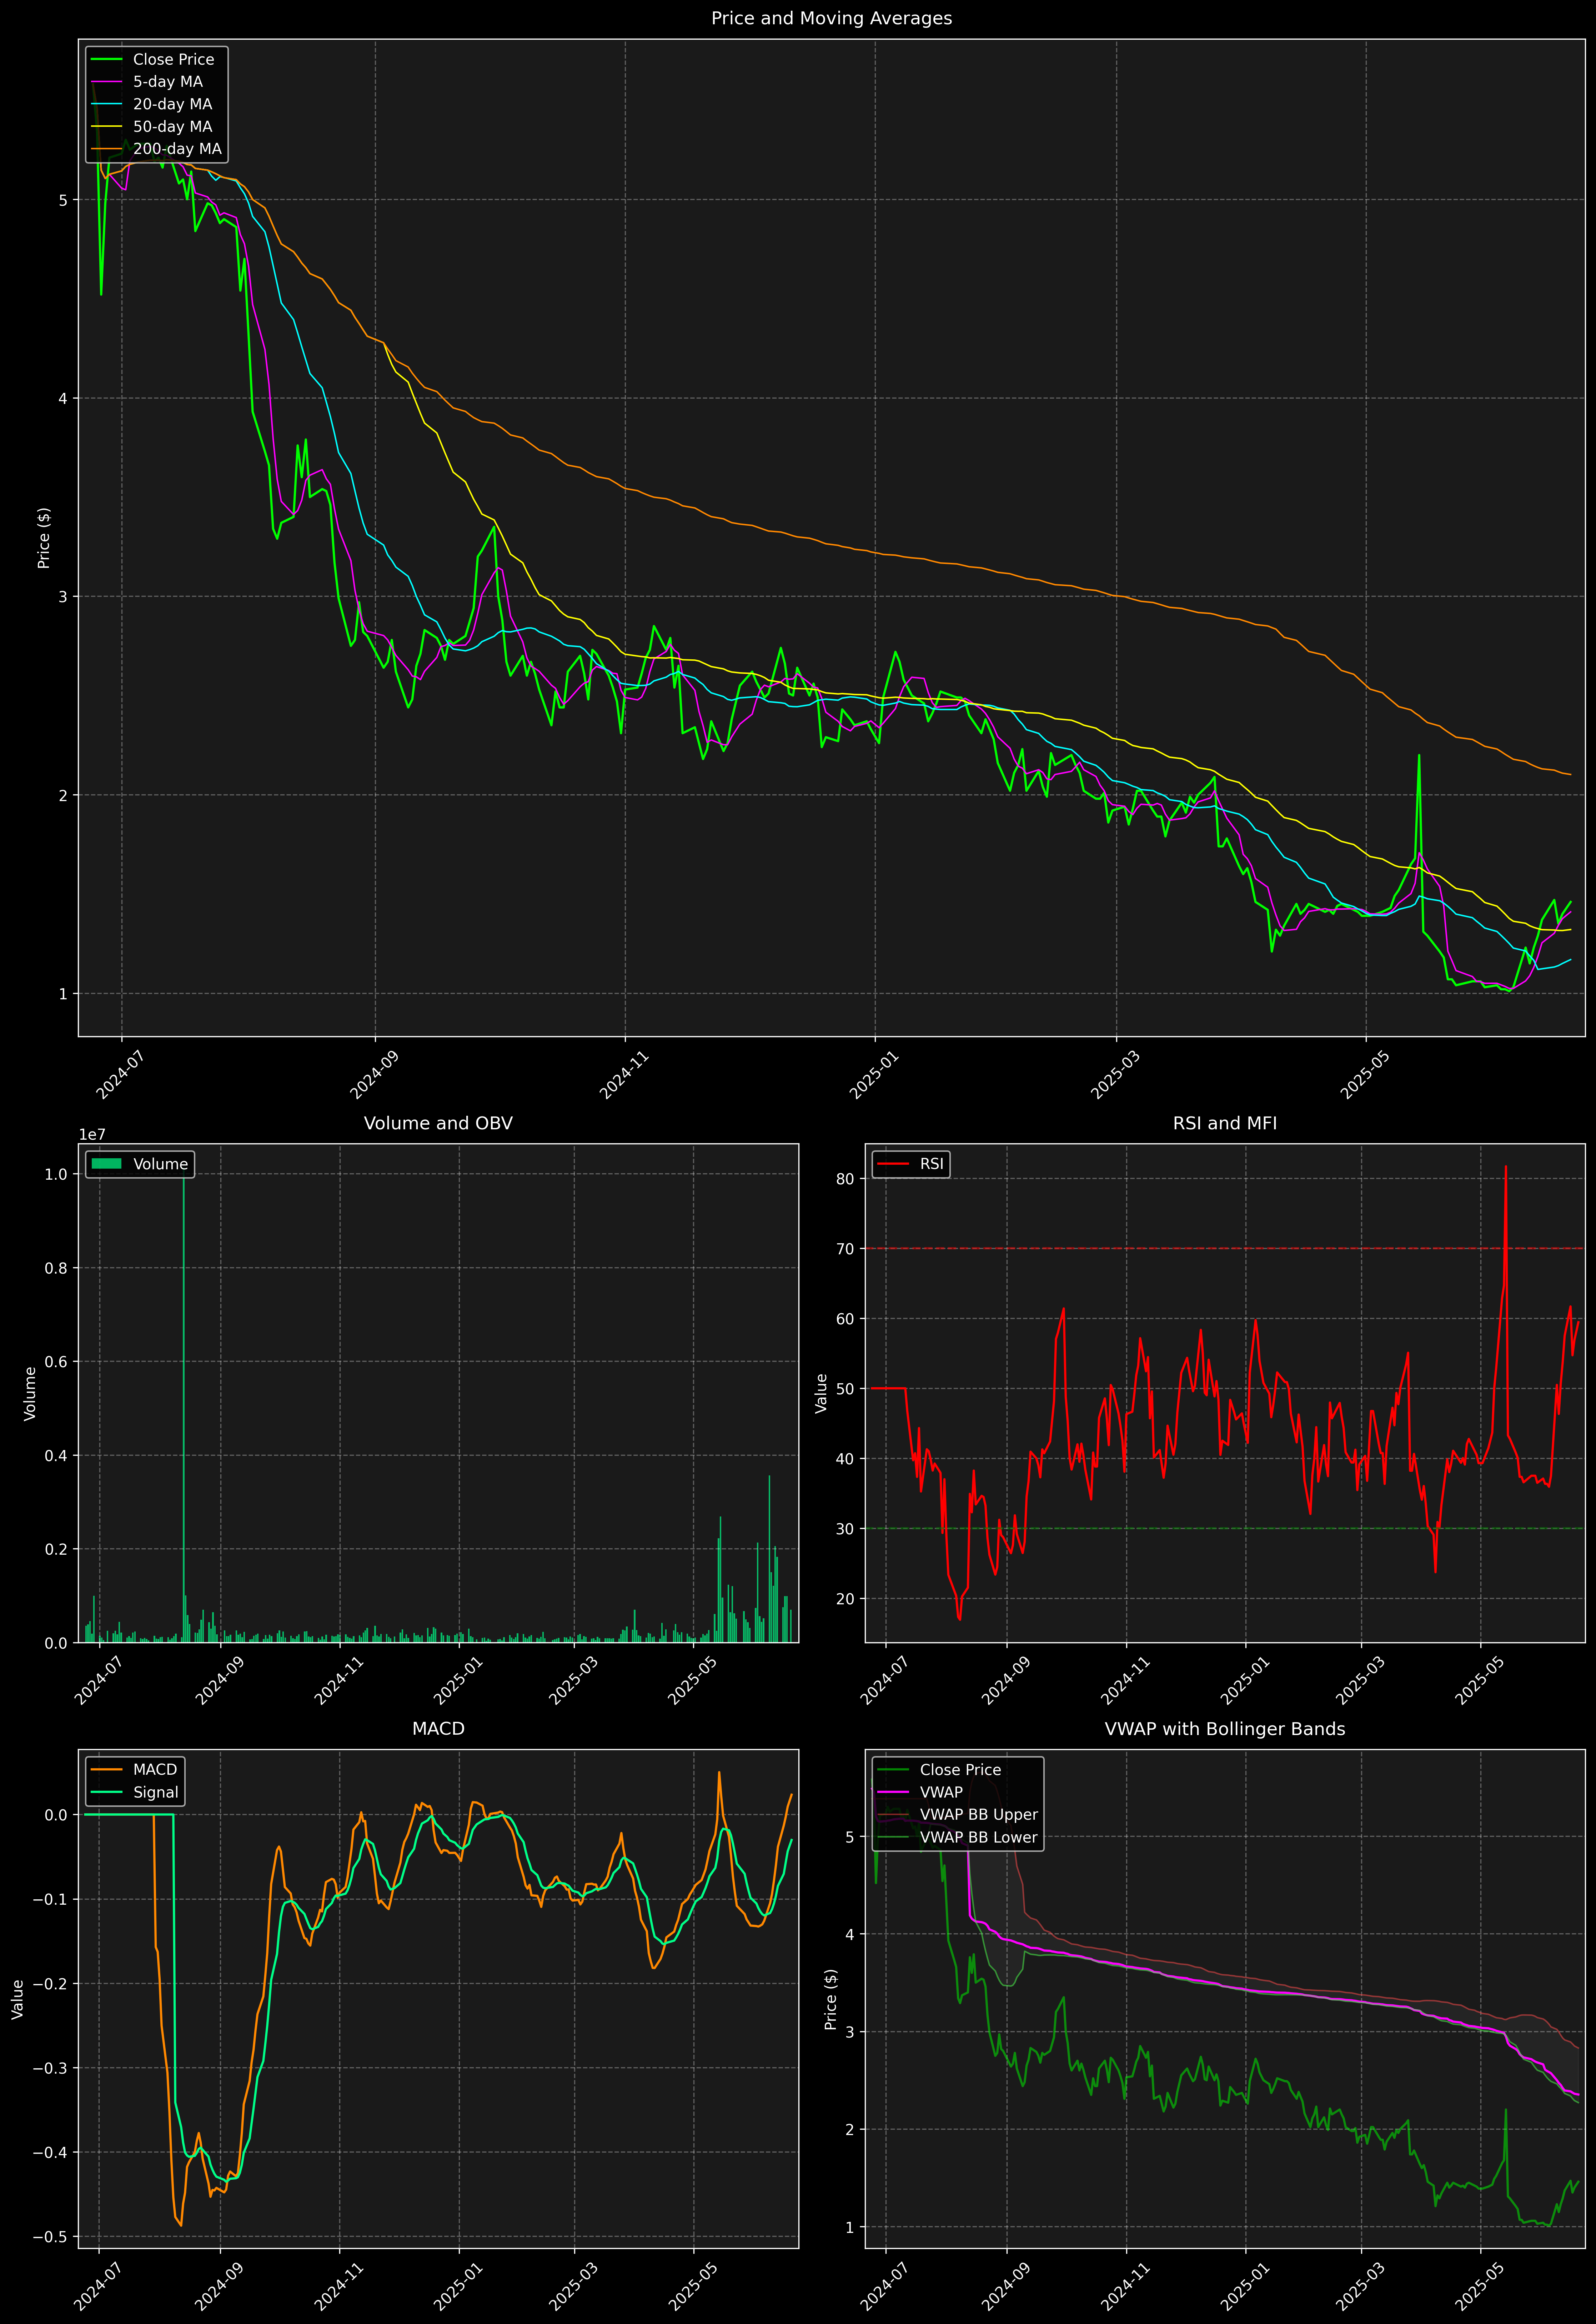This screenshot has height=2324, width=1596.
Task: Click '1.0' tick on Volume chart y-axis
Action: tap(57, 1174)
